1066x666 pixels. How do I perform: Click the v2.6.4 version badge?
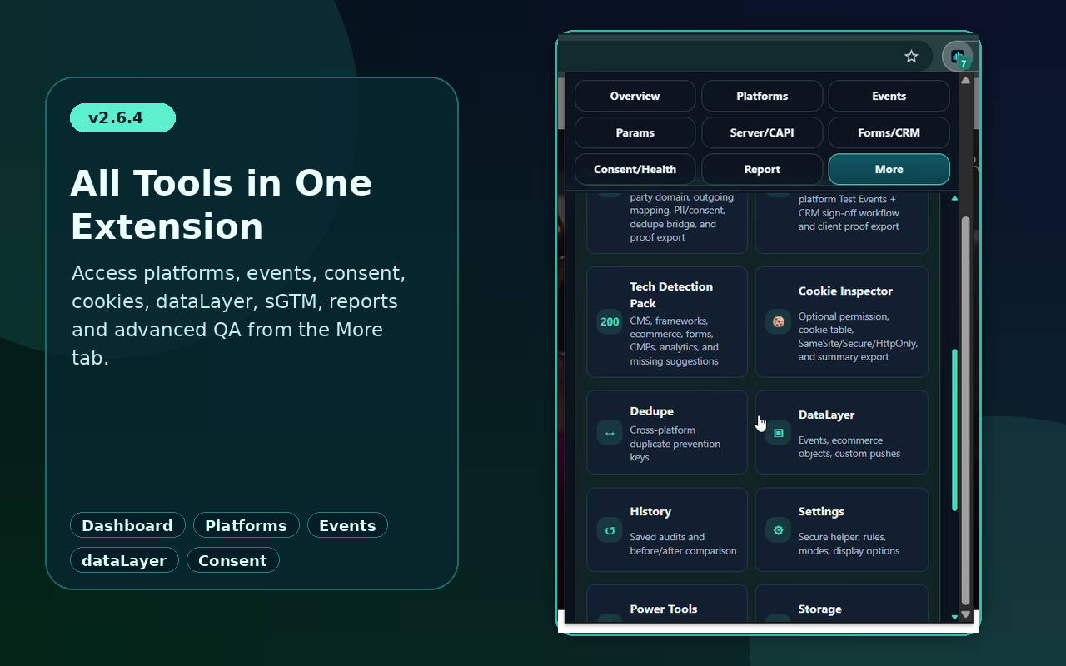click(122, 118)
